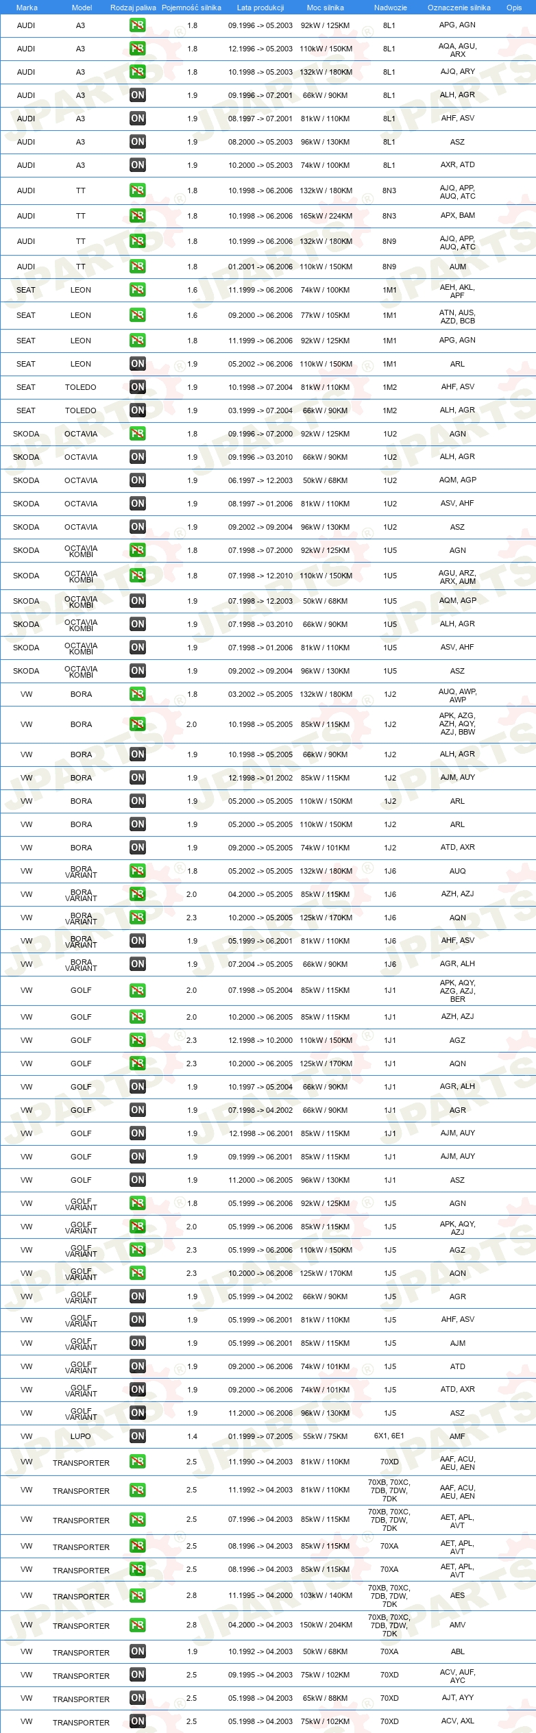This screenshot has height=1733, width=536.
Task: Click production years '07.2004 -> 05.2005'
Action: 260,964
